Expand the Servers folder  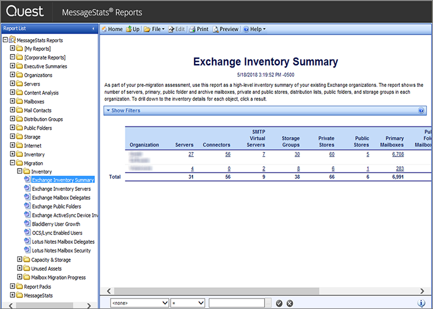click(x=12, y=83)
